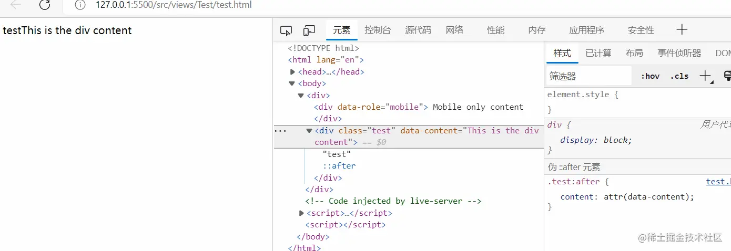Switch to the 控制台 tab
The height and width of the screenshot is (251, 731).
[378, 30]
